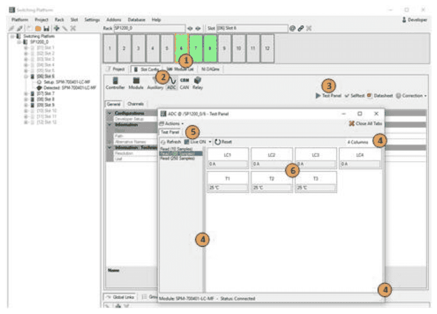Select Read (10 Samples) in the list
The image size is (437, 314).
point(176,149)
